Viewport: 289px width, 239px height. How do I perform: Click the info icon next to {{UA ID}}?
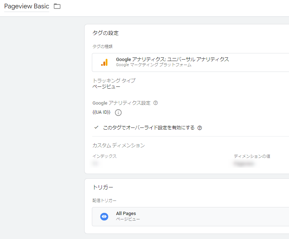pos(118,112)
